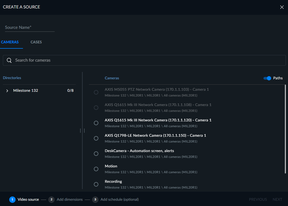Choose the Recording camera radio button

96,184
